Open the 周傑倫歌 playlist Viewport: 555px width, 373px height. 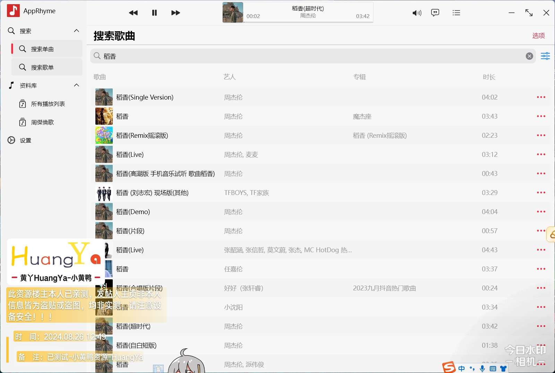coord(42,122)
